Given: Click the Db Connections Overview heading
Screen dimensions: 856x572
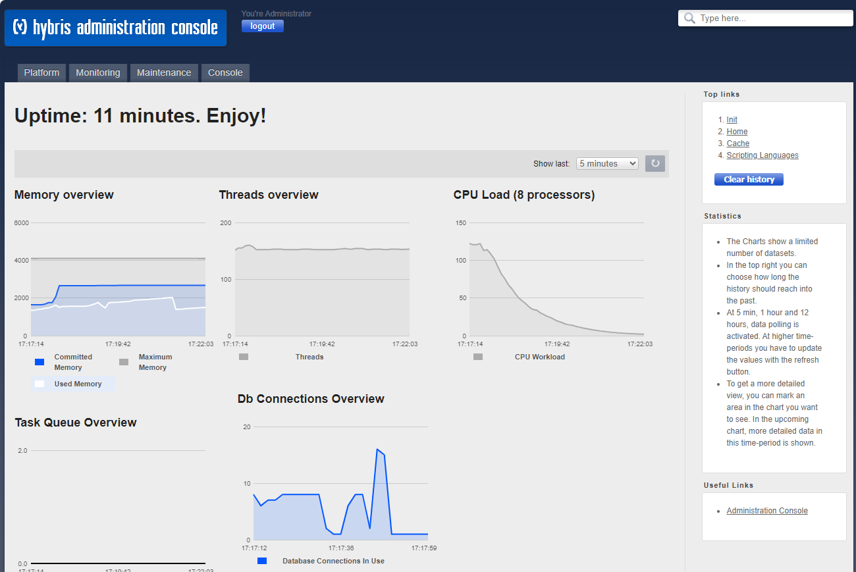Looking at the screenshot, I should [311, 399].
